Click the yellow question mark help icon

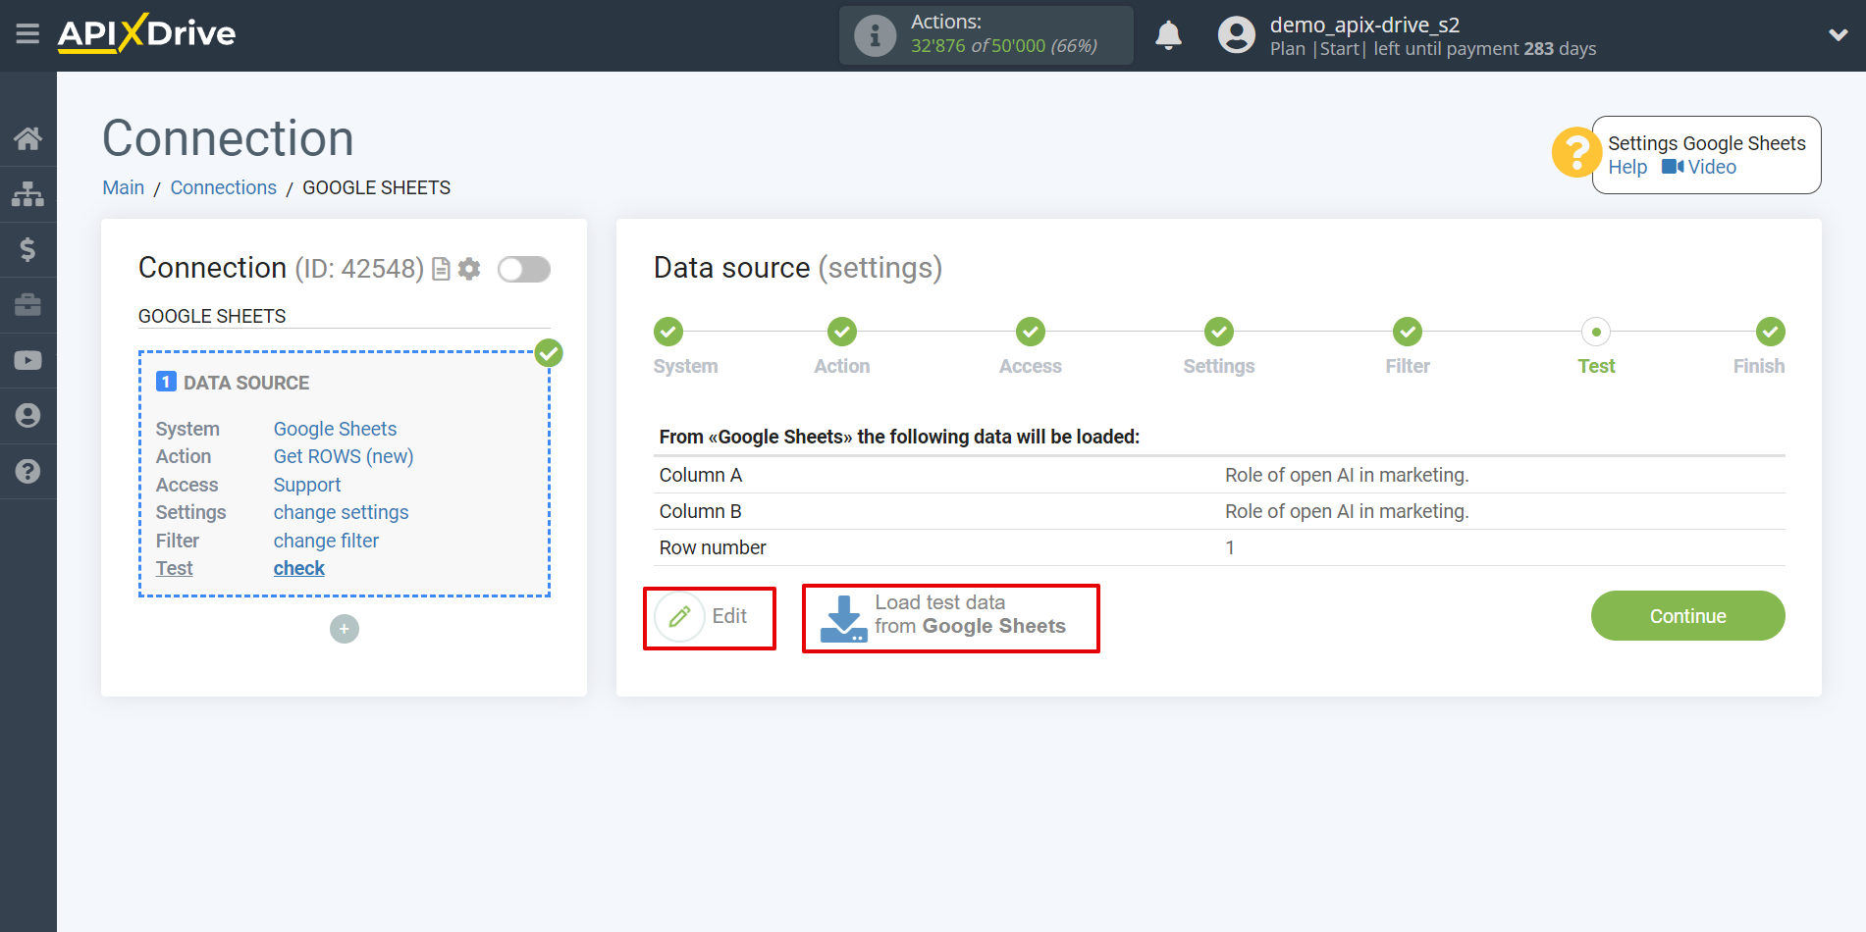[1576, 153]
